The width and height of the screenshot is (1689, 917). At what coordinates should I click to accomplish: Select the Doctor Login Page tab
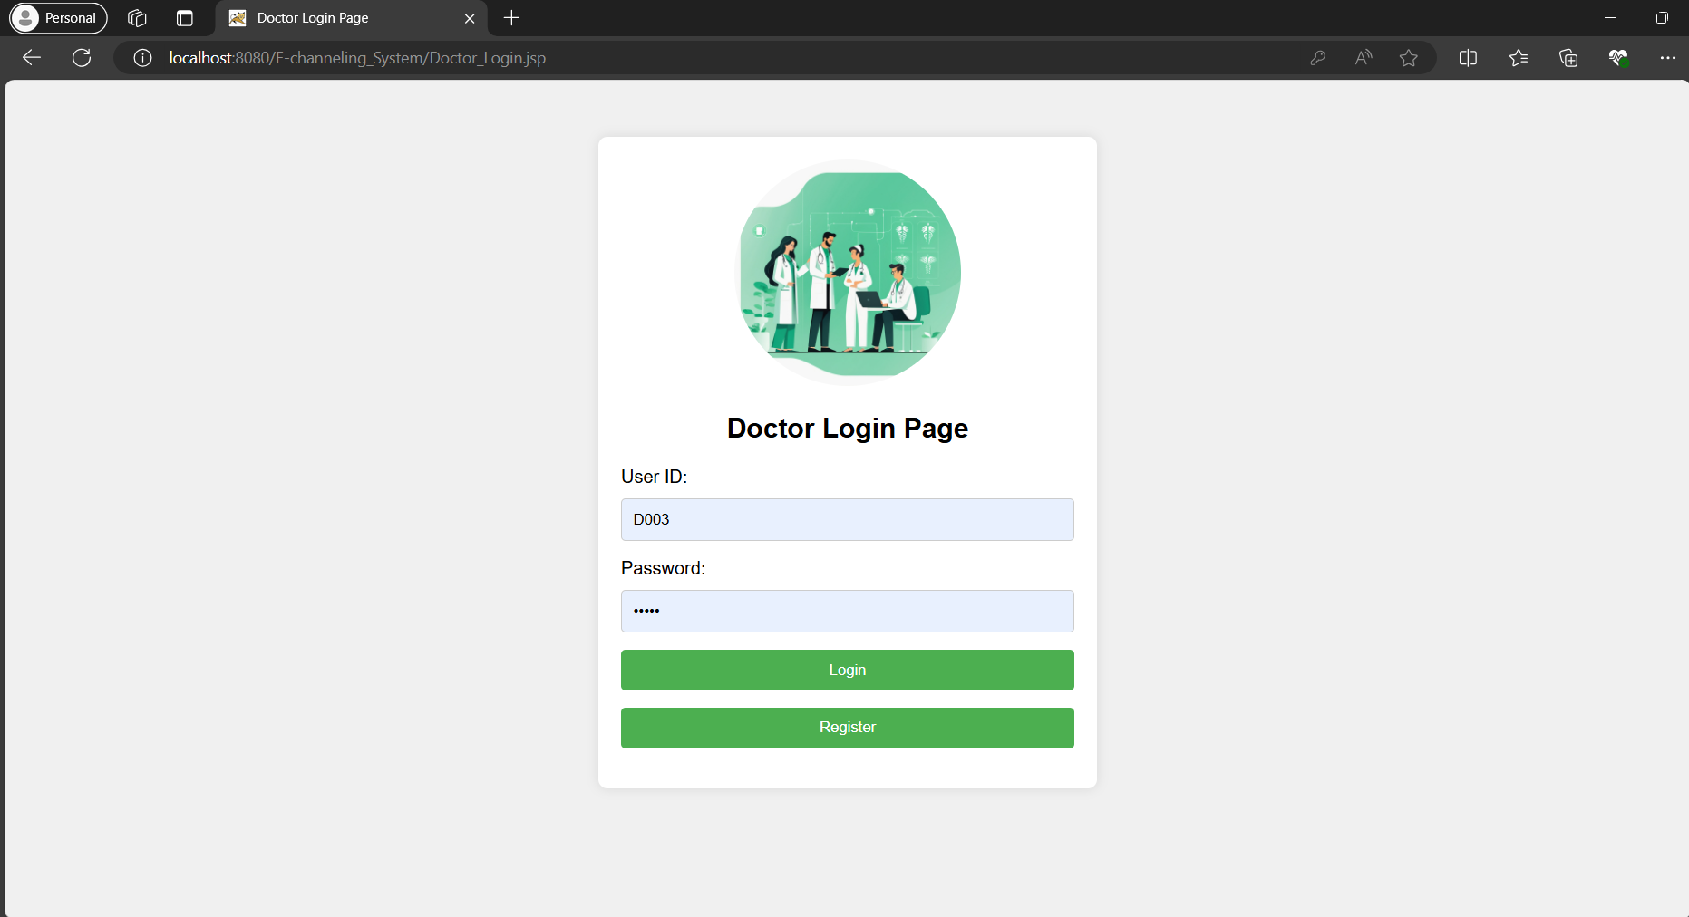coord(352,18)
